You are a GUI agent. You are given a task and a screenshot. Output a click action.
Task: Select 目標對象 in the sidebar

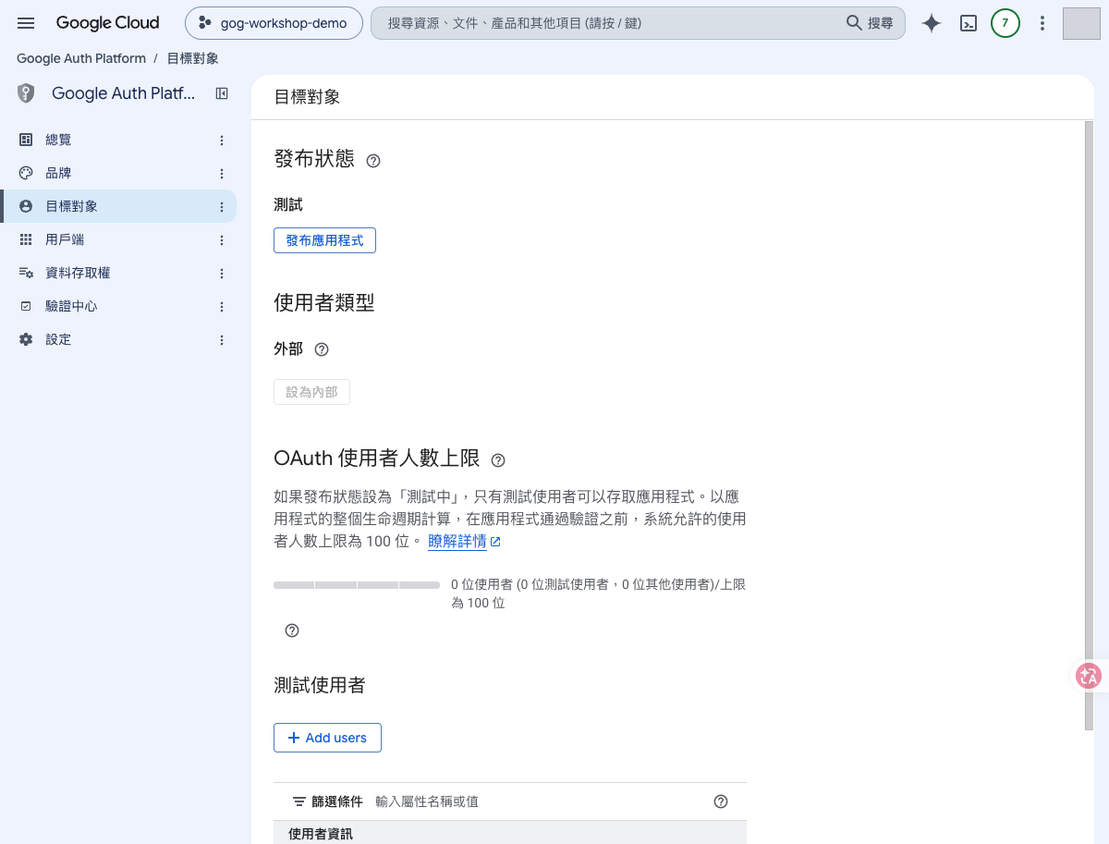[x=118, y=206]
